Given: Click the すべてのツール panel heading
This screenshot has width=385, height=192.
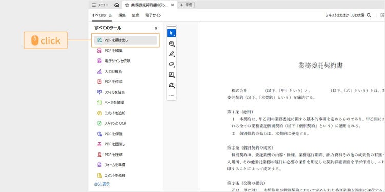Looking at the screenshot, I should click(x=108, y=28).
